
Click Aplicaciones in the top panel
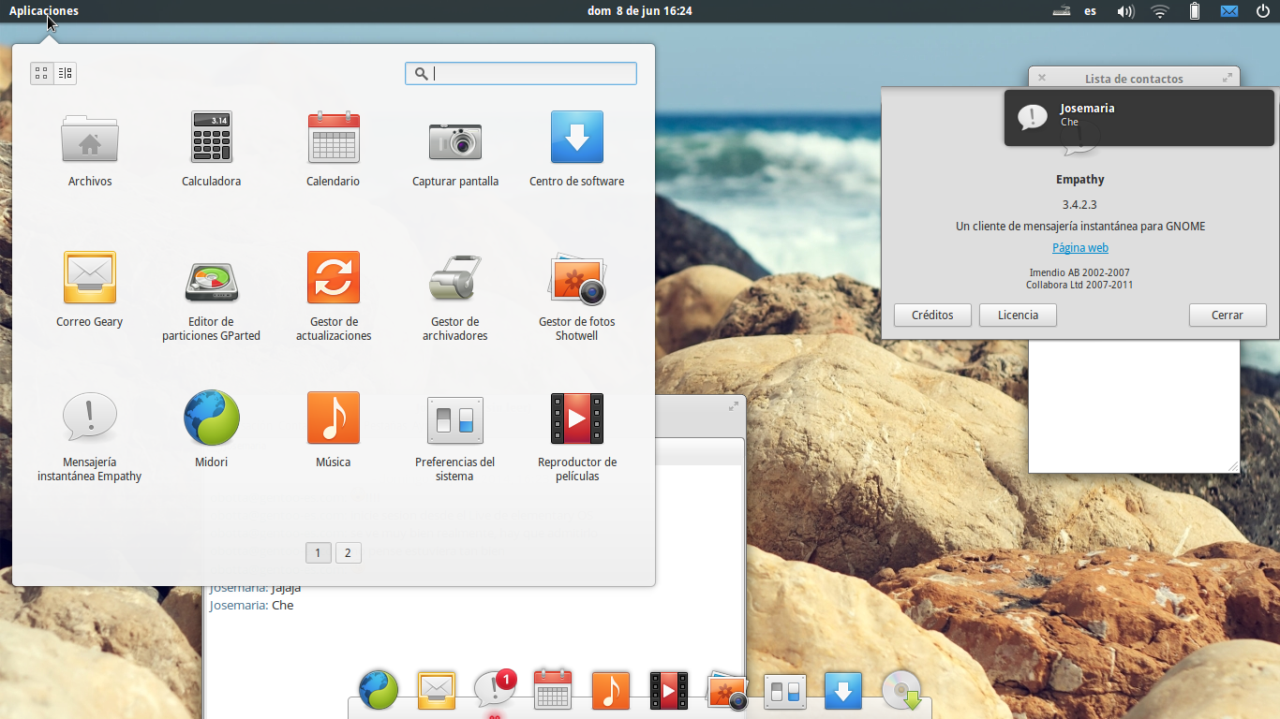[44, 11]
